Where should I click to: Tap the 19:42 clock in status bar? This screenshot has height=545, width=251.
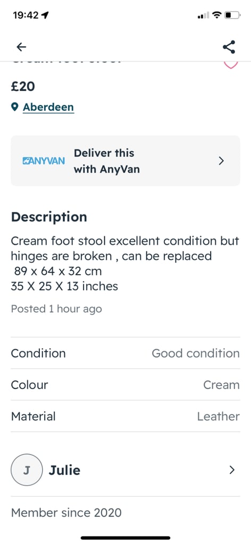pyautogui.click(x=26, y=15)
